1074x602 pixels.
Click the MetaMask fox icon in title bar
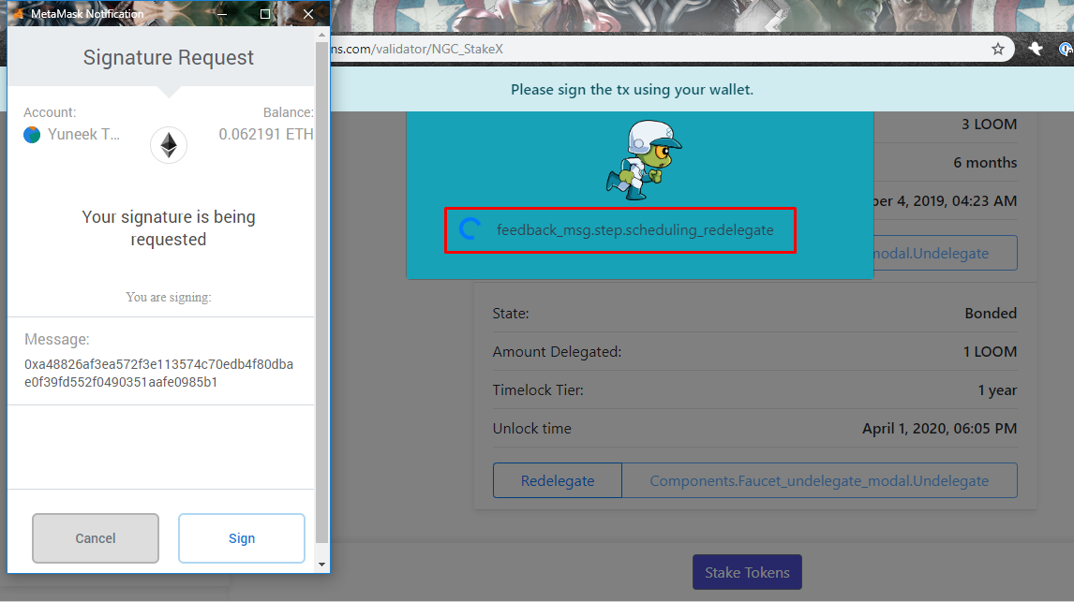click(19, 14)
